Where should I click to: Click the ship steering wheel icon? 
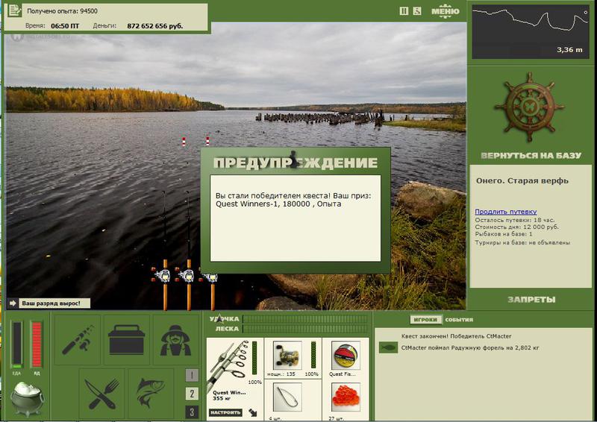[530, 107]
